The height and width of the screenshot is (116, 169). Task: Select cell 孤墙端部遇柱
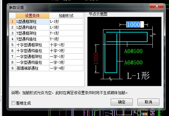coord(33,68)
